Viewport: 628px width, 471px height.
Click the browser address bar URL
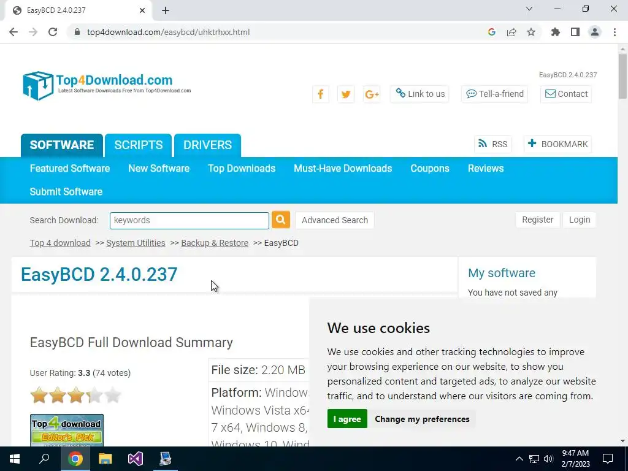click(168, 32)
